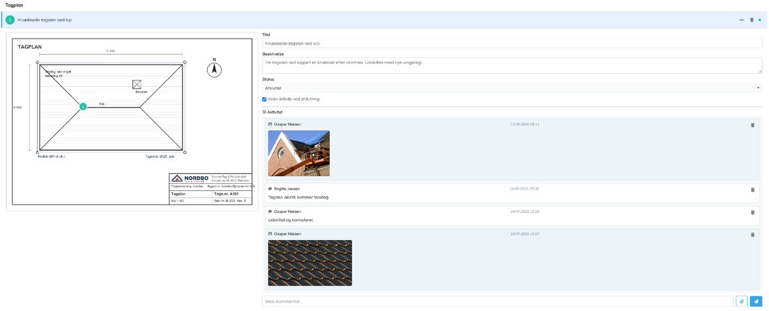
Task: Click the timestamp 16.09.2026 09:30
Action: 525,189
